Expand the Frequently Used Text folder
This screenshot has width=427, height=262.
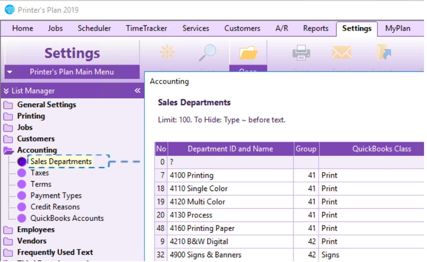[8, 253]
